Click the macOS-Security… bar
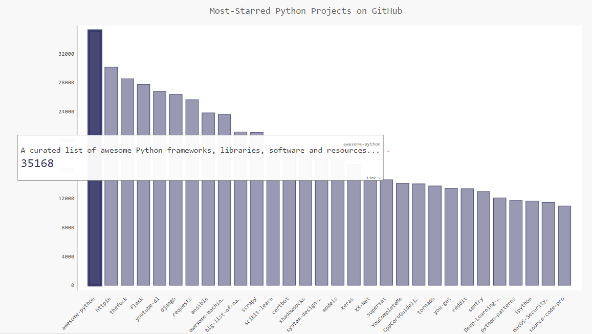592x334 pixels. [549, 244]
